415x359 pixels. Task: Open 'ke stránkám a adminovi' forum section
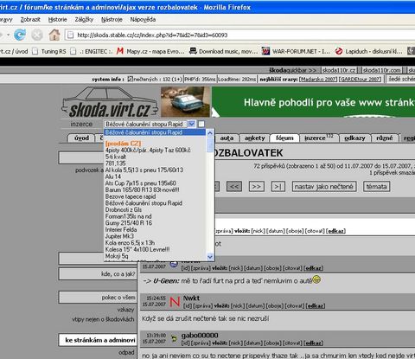coord(98,340)
